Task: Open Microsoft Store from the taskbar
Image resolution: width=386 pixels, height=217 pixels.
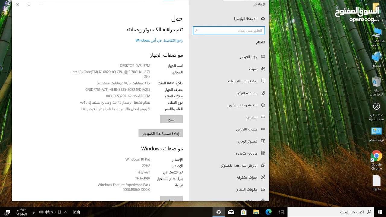Action: (244, 212)
